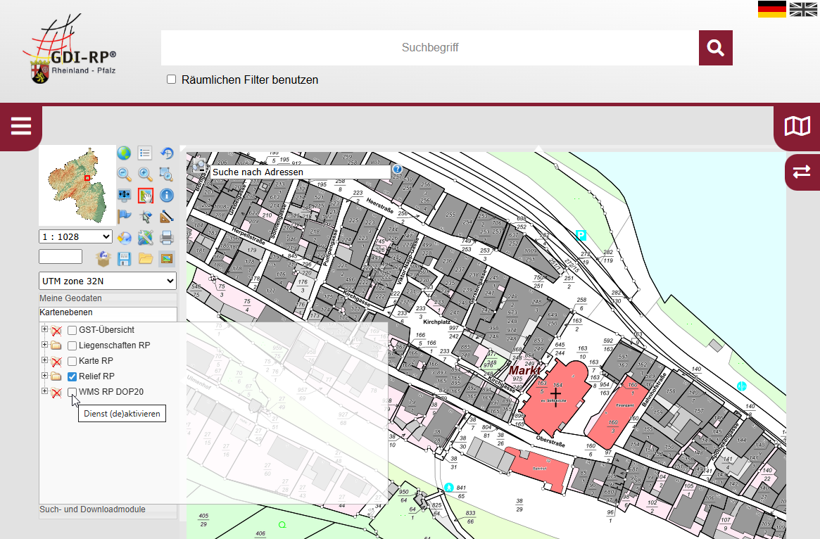Open the Such- und Downloadmodule section
Screen dimensions: 820x539
click(x=92, y=509)
